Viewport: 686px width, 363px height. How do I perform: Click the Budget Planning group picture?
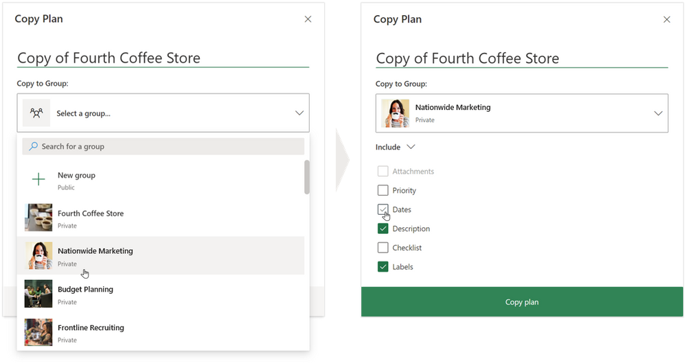point(38,294)
